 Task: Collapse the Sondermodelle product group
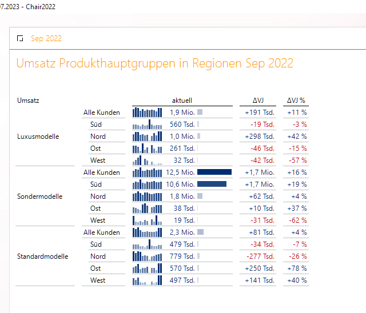tap(40, 196)
